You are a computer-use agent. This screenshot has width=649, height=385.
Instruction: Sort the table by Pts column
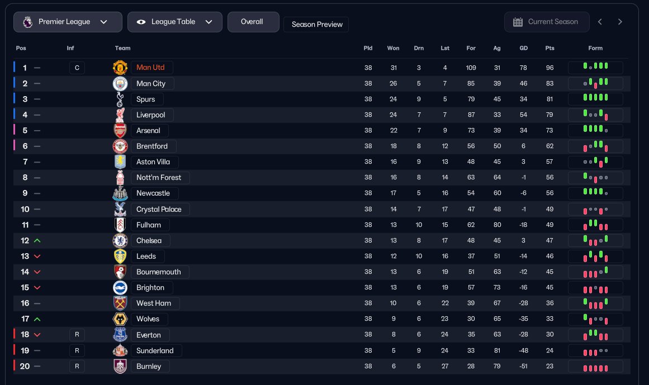(x=549, y=48)
